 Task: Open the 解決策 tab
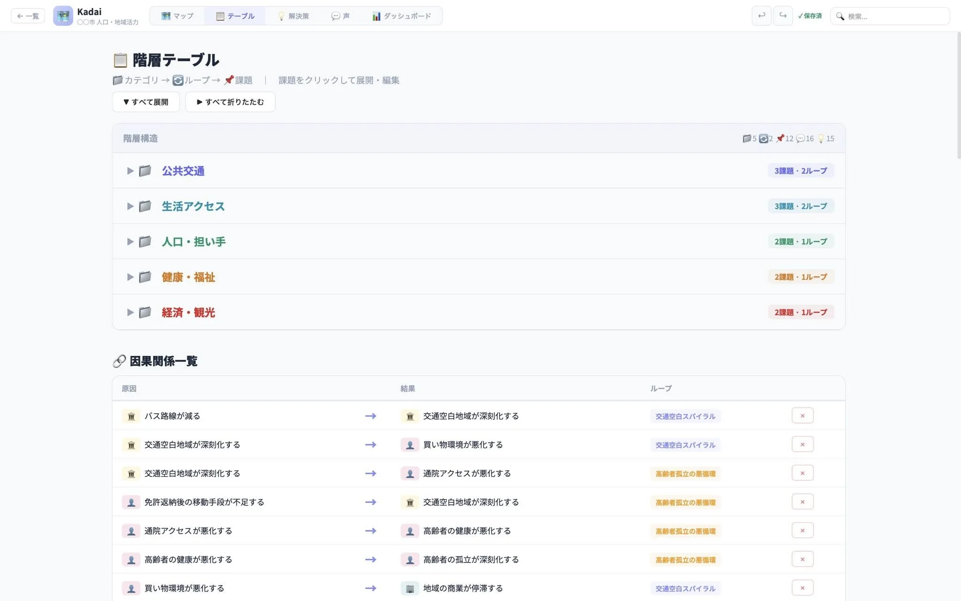click(293, 16)
